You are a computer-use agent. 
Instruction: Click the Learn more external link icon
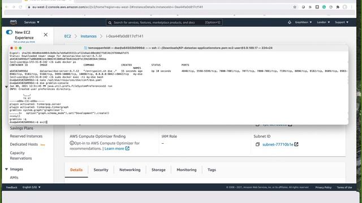(127, 148)
